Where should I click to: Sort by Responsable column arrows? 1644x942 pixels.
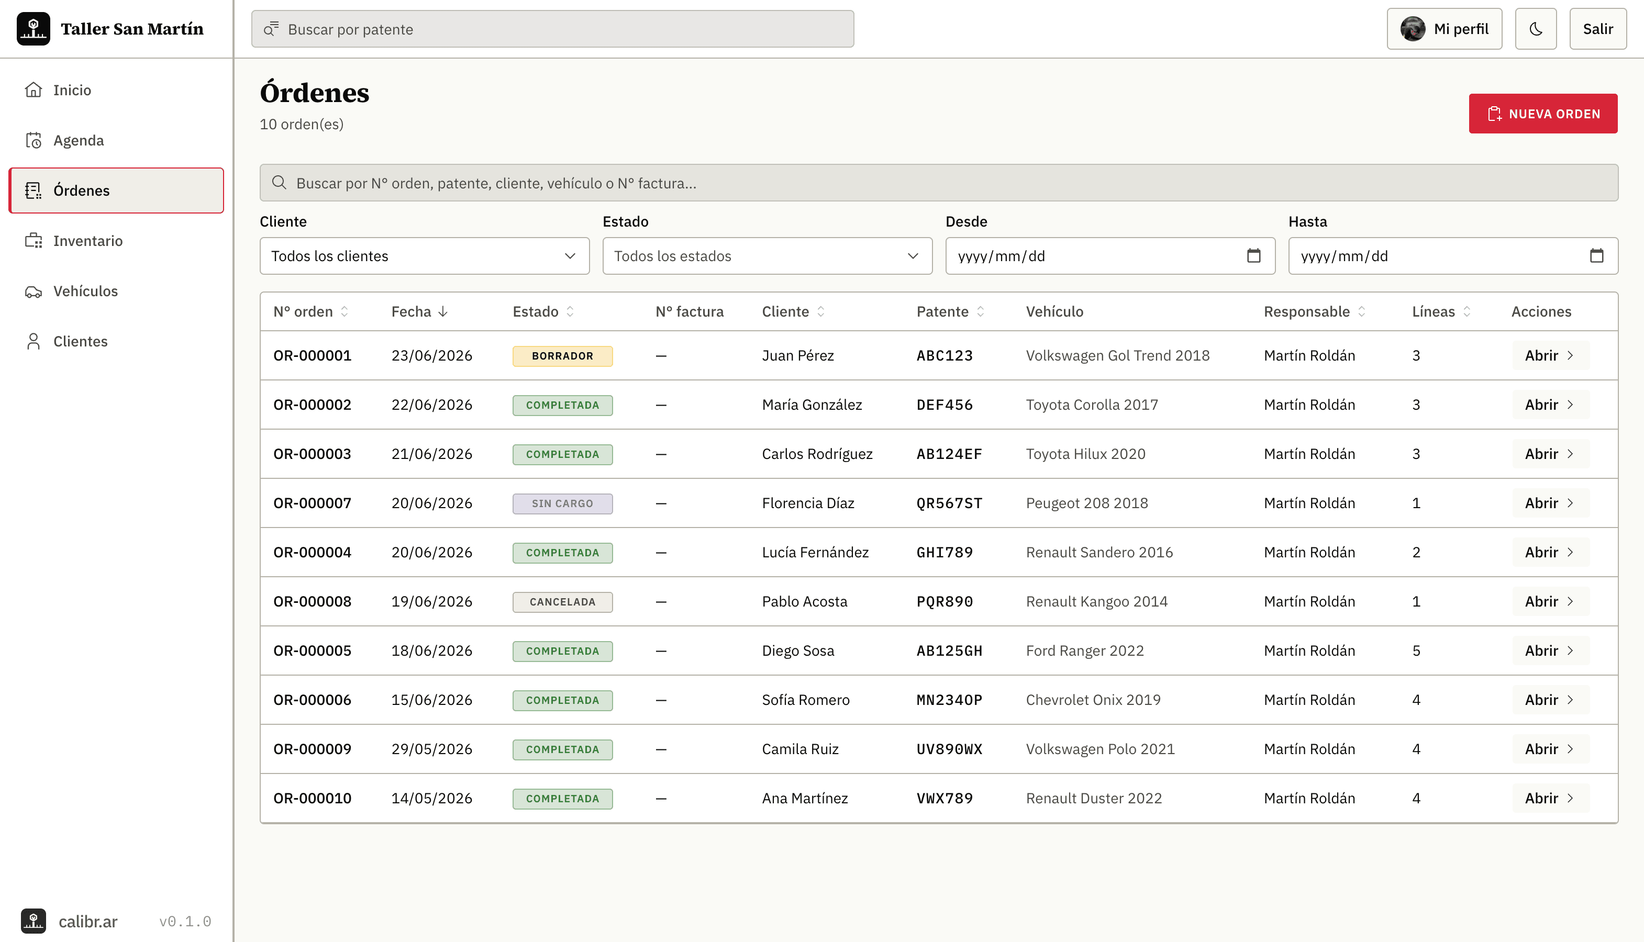pos(1362,311)
